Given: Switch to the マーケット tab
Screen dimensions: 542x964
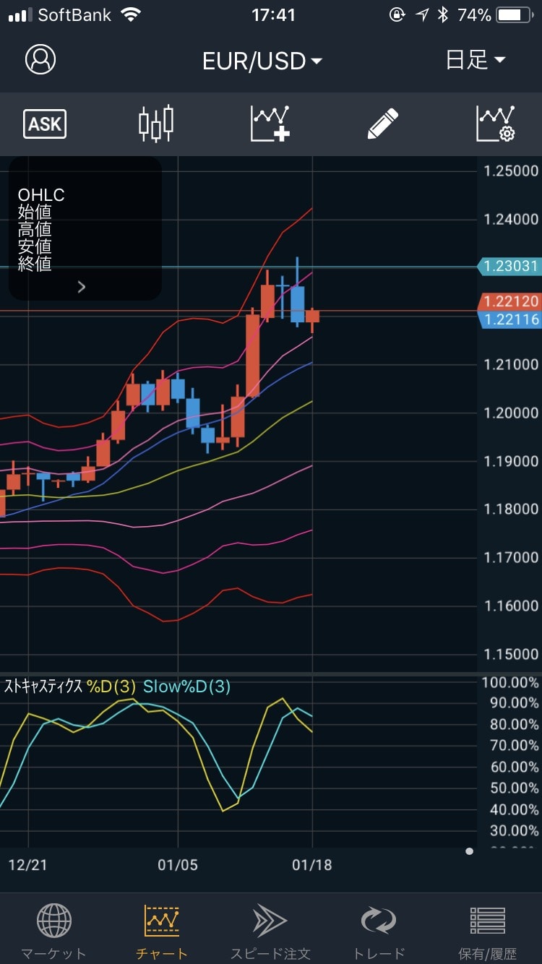Looking at the screenshot, I should click(x=53, y=932).
